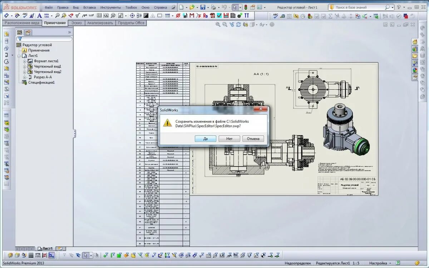Select the Balloon annotation tool
Screen dimensions: 429x268
tap(57, 16)
